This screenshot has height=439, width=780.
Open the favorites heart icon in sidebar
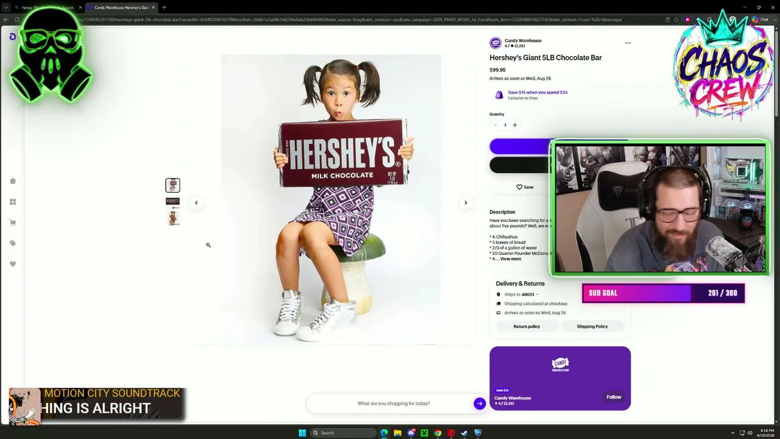coord(13,264)
